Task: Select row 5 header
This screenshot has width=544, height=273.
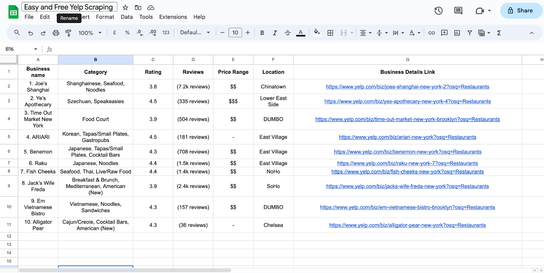Action: point(9,137)
